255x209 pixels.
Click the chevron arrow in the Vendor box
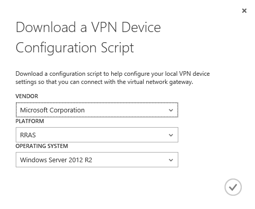(171, 110)
